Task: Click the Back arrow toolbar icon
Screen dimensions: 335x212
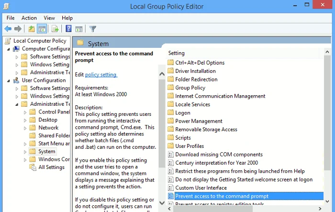Action: 8,29
